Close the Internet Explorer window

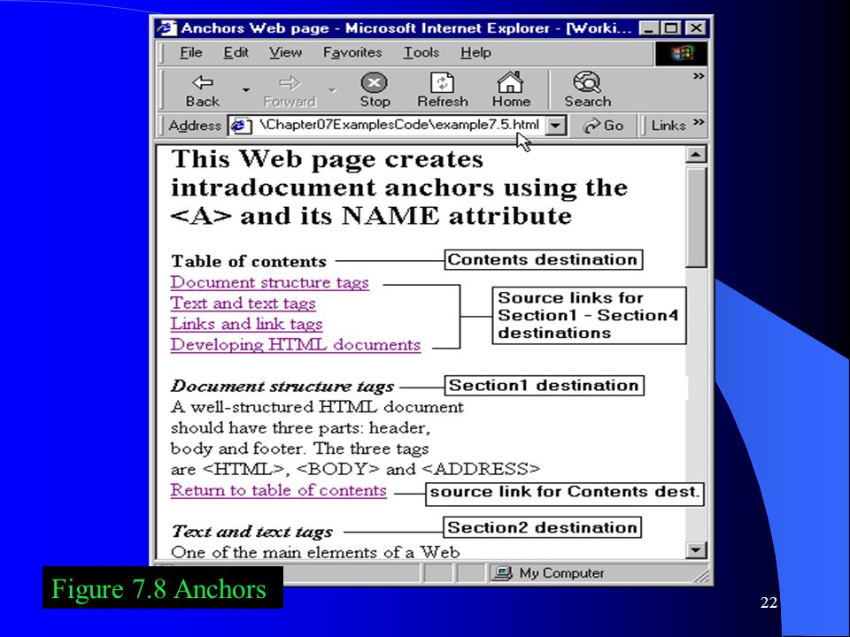coord(696,28)
